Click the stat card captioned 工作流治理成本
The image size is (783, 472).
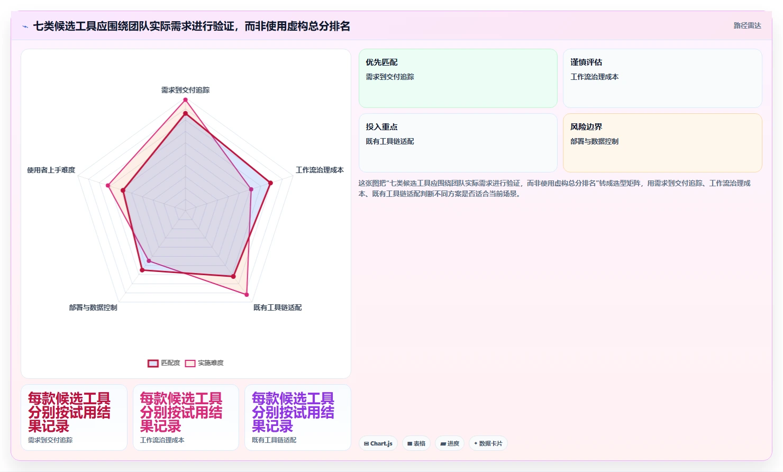[x=186, y=417]
